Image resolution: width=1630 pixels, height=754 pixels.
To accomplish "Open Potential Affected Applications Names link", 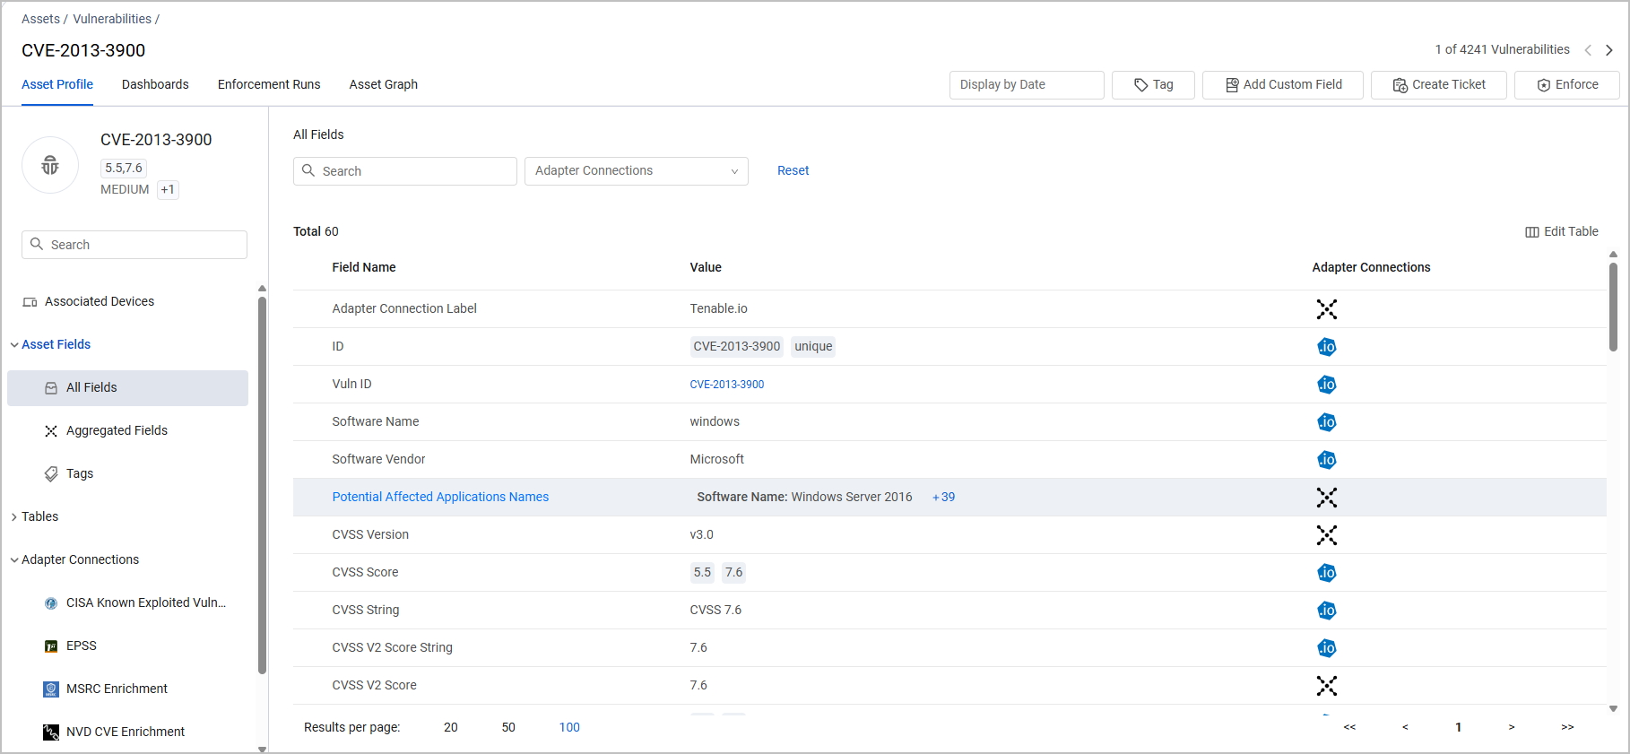I will [440, 497].
